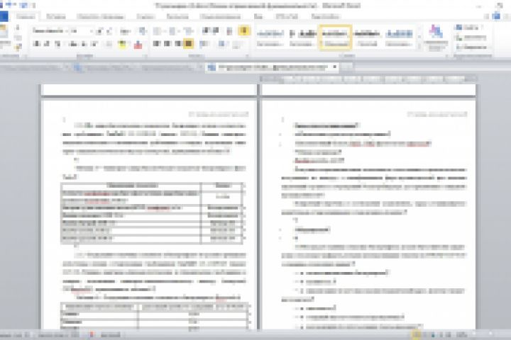The width and height of the screenshot is (511, 340).
Task: Click the Replace button in Editing group
Action: 472,38
